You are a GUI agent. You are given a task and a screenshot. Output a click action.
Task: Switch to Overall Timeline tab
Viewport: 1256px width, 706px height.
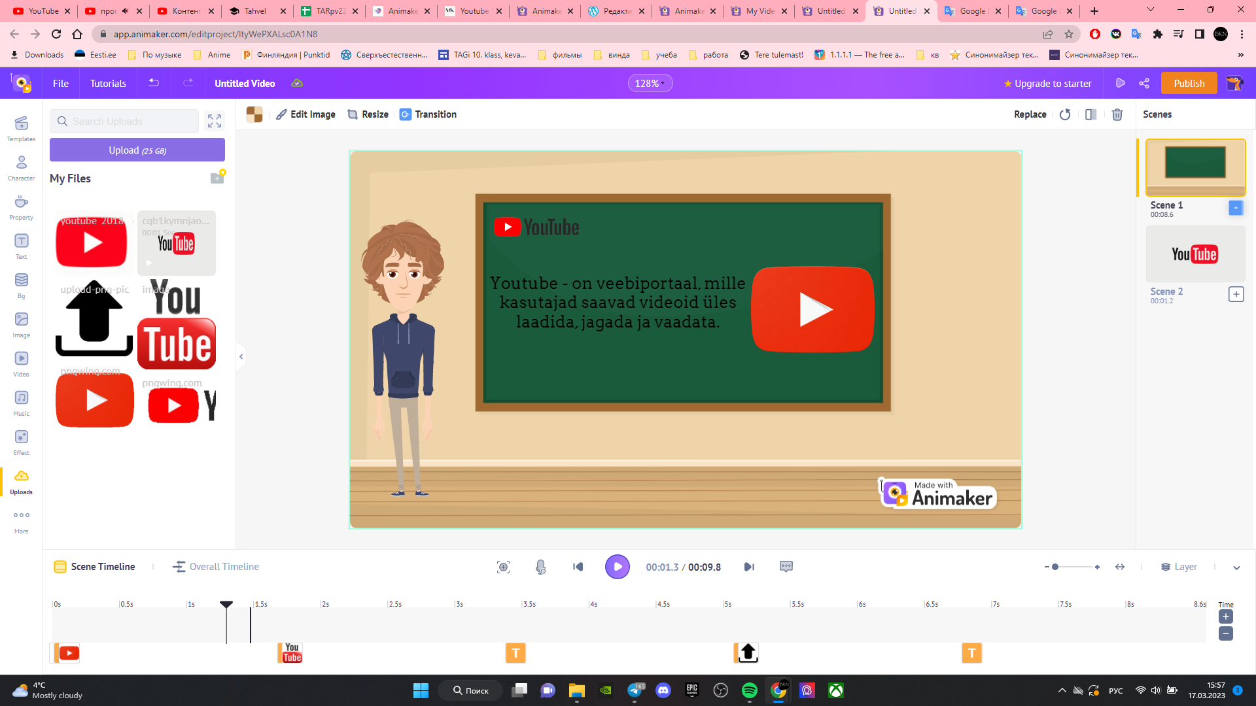click(x=216, y=567)
